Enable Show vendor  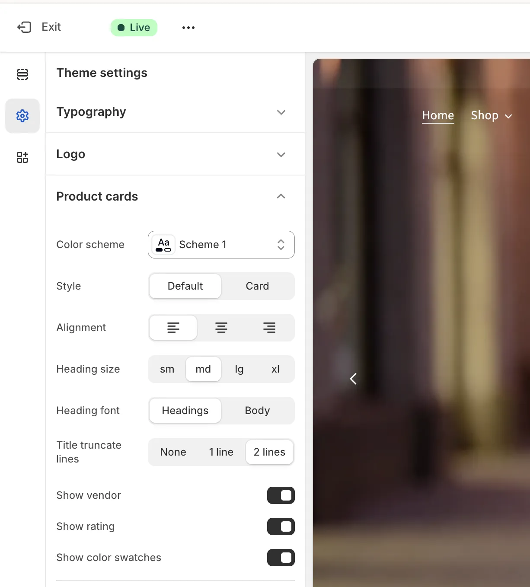(x=281, y=495)
